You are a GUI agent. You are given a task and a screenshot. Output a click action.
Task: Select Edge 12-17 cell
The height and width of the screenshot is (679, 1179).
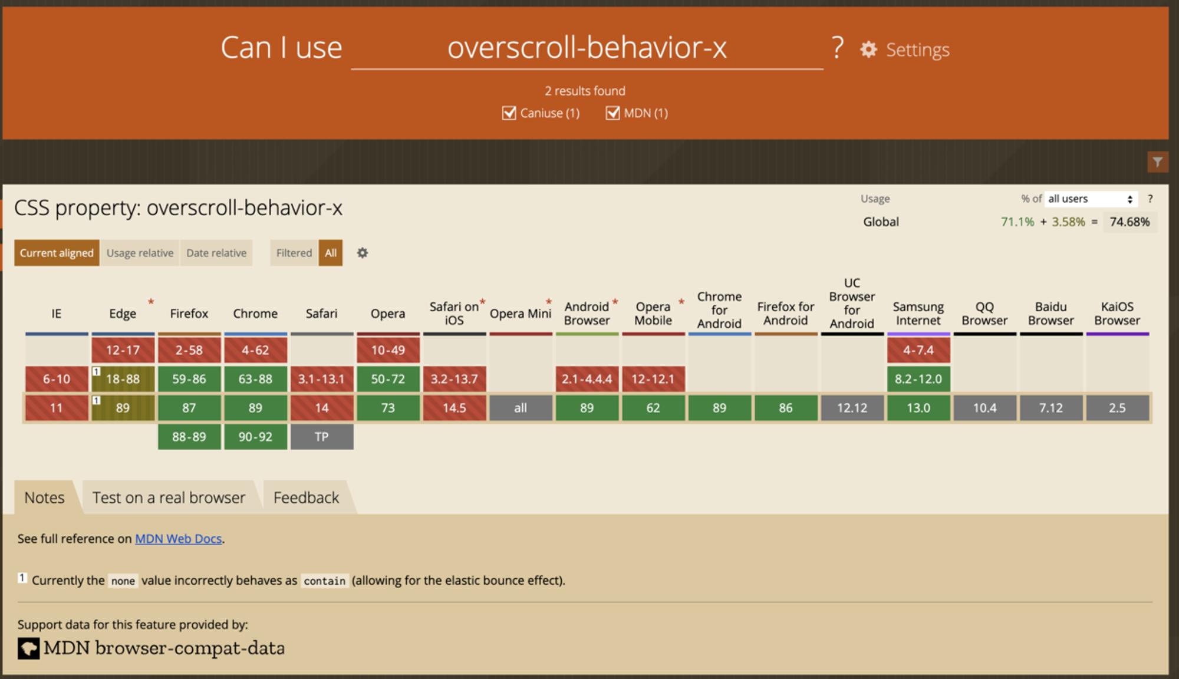coord(123,350)
